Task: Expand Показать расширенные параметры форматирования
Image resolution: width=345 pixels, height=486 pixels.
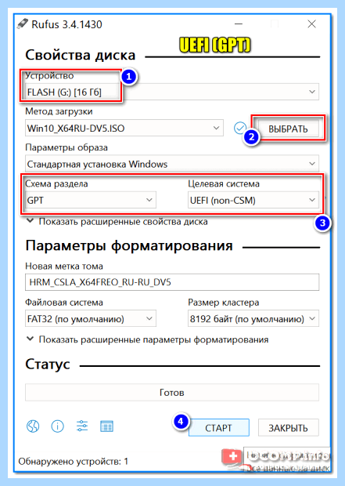Action: pyautogui.click(x=148, y=339)
